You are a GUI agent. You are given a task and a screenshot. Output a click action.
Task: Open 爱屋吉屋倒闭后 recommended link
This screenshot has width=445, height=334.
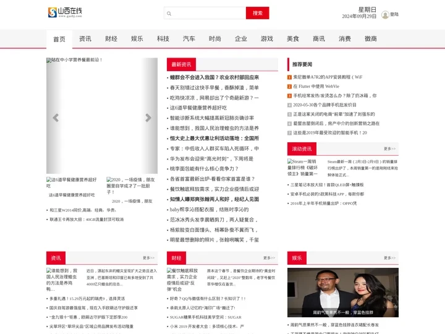[x=336, y=124]
